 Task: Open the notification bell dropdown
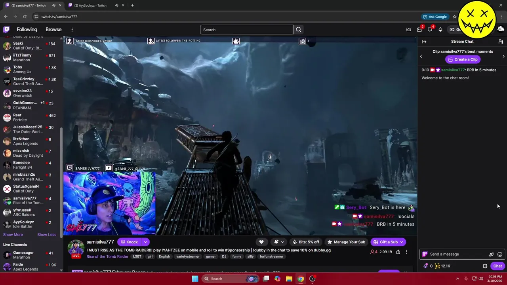coord(279,242)
